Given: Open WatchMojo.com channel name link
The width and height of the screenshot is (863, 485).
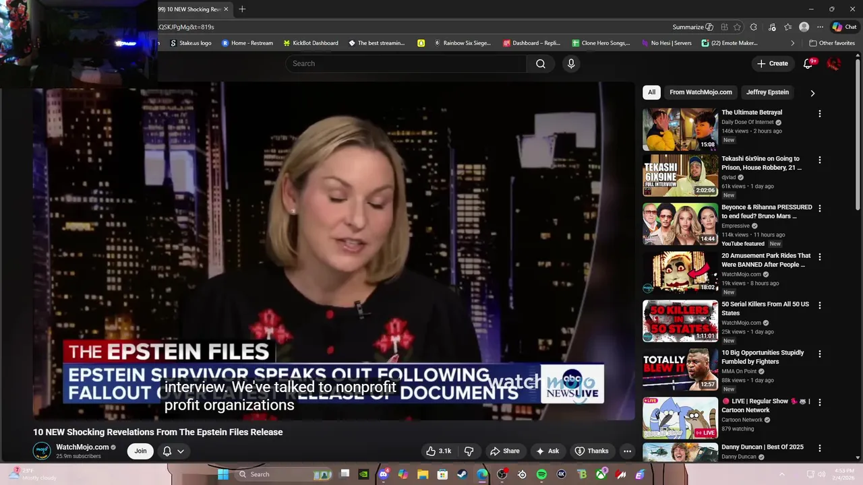Looking at the screenshot, I should 82,447.
